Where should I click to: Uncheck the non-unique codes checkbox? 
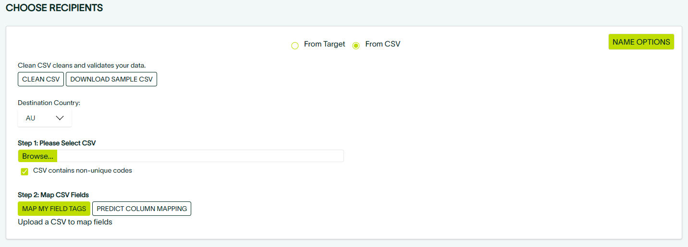[25, 171]
